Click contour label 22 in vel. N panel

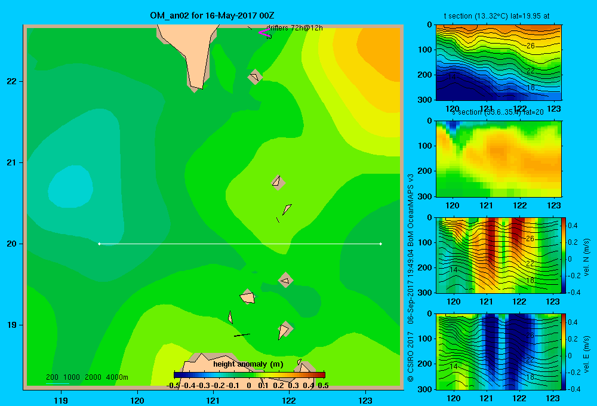[530, 263]
